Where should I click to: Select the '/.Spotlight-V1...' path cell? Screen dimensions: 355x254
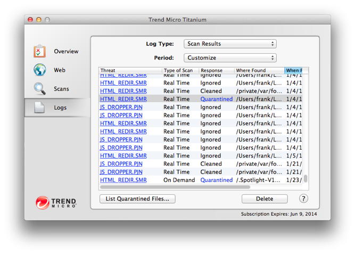pos(258,180)
